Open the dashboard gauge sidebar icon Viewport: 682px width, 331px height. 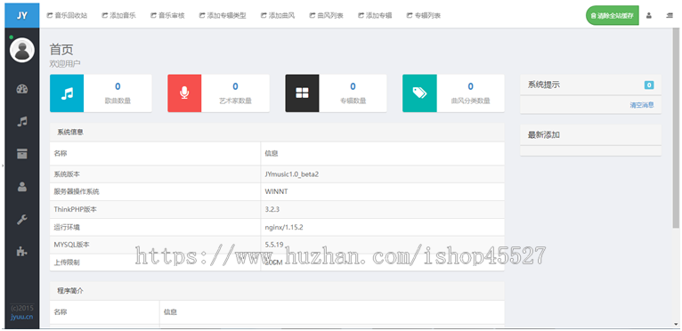pos(21,89)
